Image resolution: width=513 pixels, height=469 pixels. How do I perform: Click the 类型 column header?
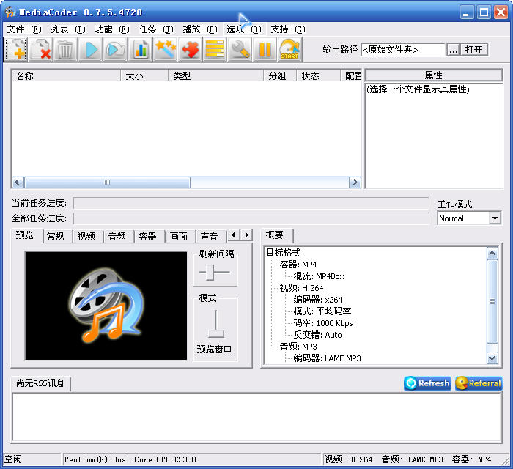click(216, 75)
